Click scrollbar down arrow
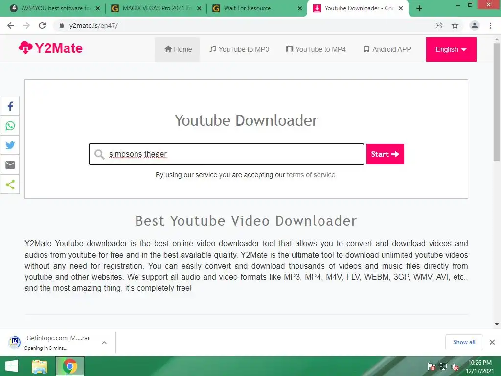501x376 pixels. (497, 324)
